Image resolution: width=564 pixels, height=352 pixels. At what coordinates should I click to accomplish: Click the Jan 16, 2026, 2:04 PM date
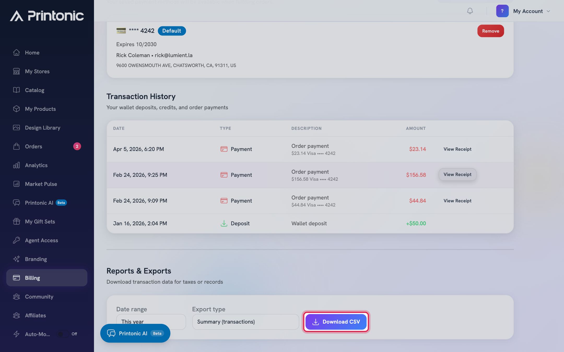click(x=140, y=223)
